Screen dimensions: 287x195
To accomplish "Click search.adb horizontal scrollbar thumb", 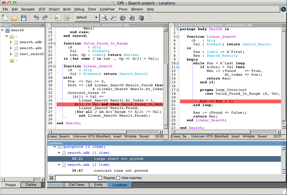I will 212,132.
